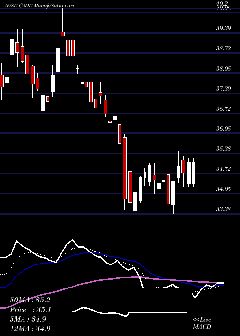Viewport: 240px width, 336px height.
Task: Click the 35.38 price axis label
Action: click(x=224, y=148)
